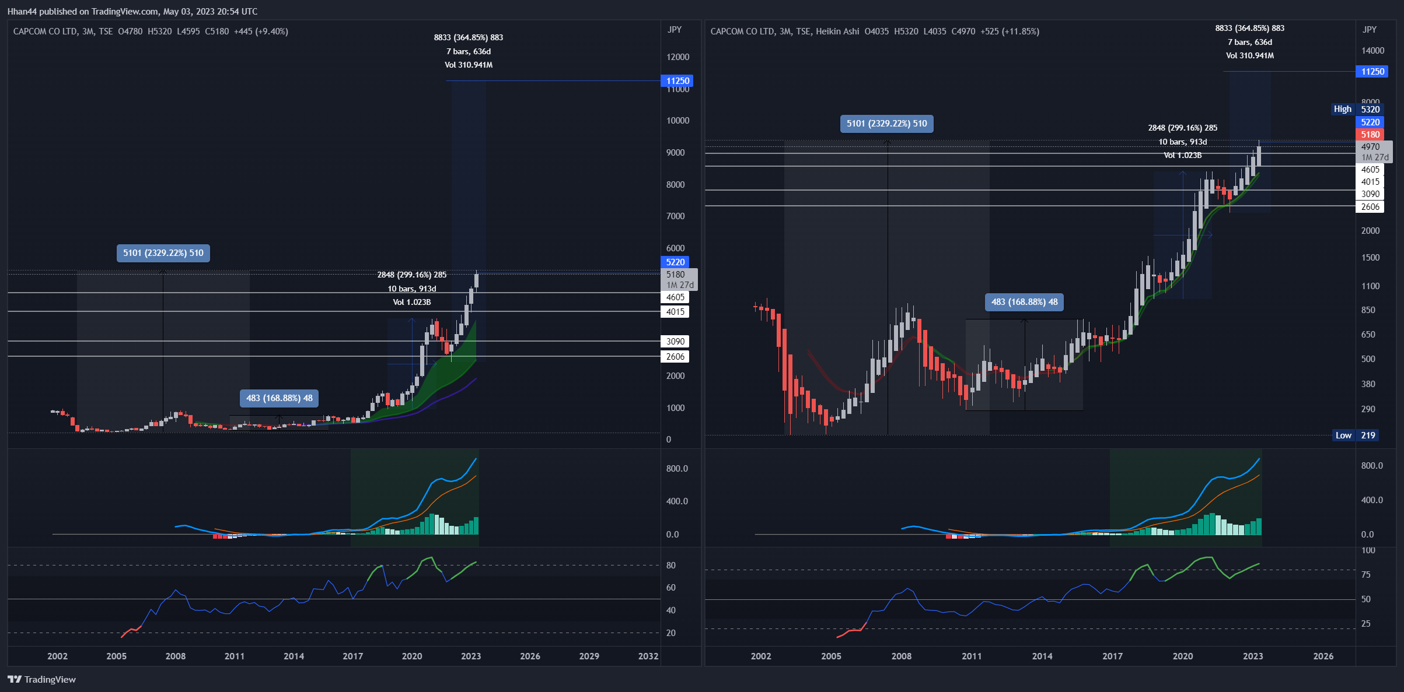Viewport: 1404px width, 692px height.
Task: Select the 4605 line label on the left chart
Action: (x=675, y=297)
